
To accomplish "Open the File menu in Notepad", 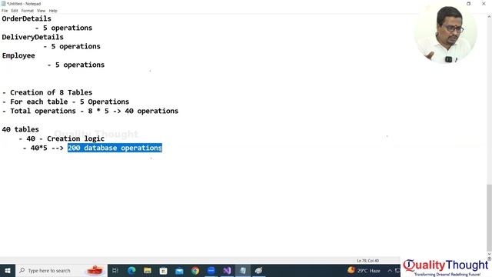I will [5, 11].
